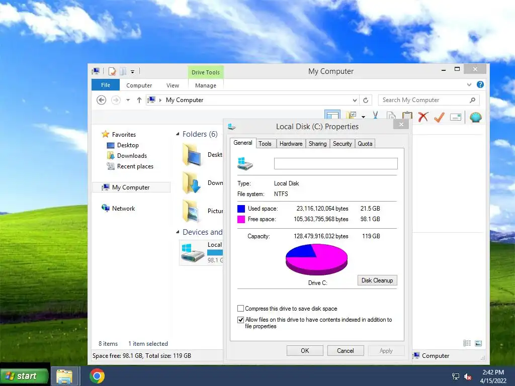
Task: Click the Downloads folder icon in file list
Action: (192, 183)
